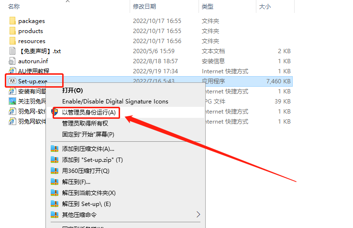Choose 打开(O) from the context menu
The image size is (353, 228).
click(72, 90)
